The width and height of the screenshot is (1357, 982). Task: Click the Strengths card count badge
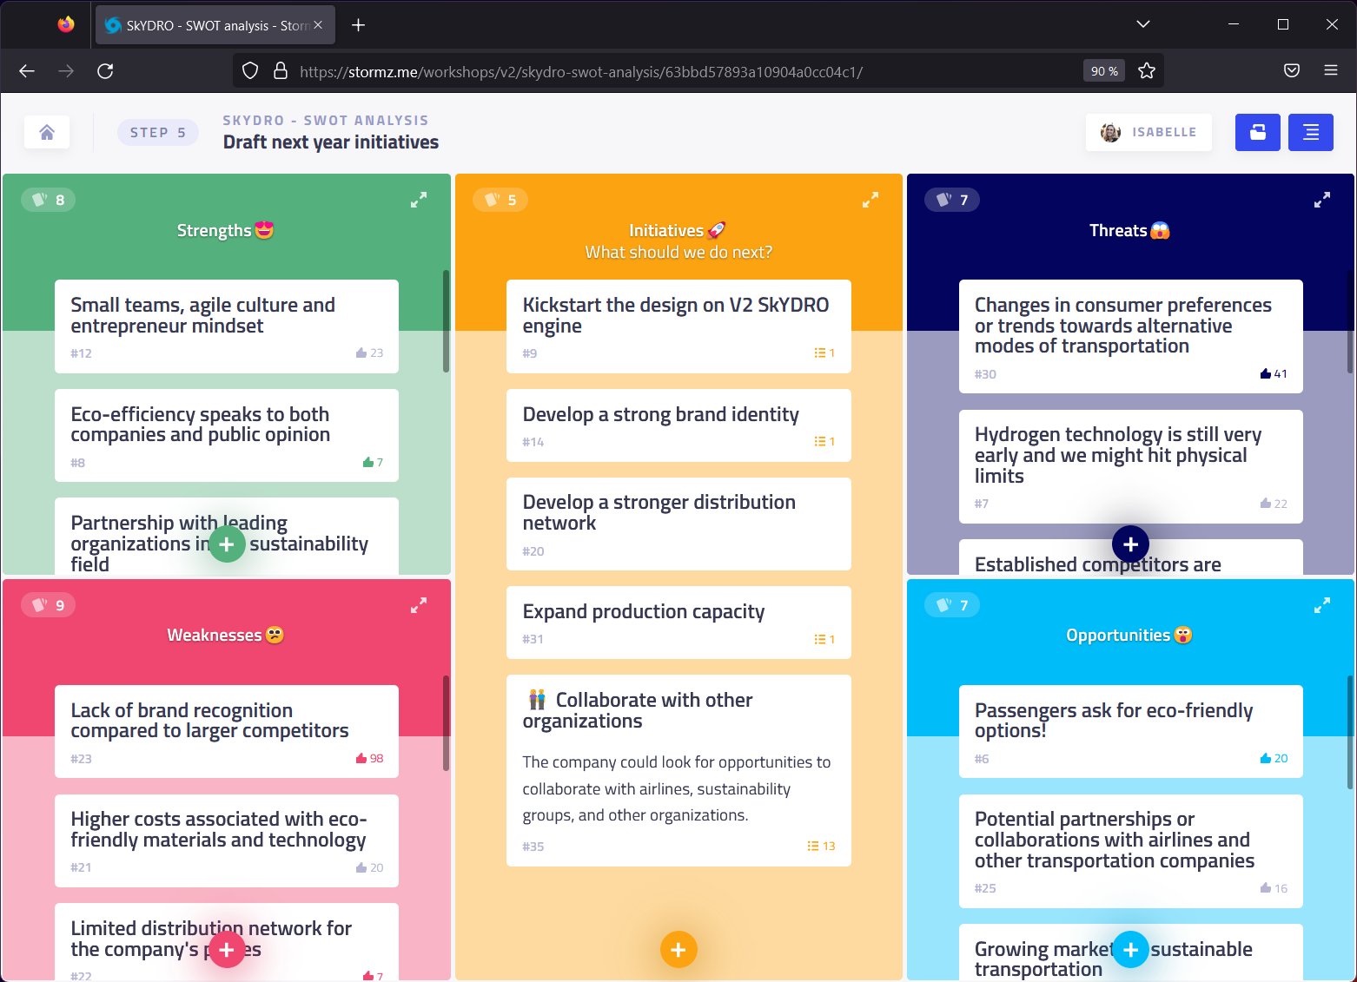49,200
